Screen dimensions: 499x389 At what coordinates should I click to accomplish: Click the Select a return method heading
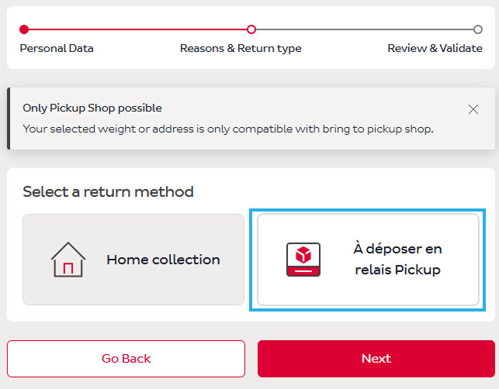point(108,191)
